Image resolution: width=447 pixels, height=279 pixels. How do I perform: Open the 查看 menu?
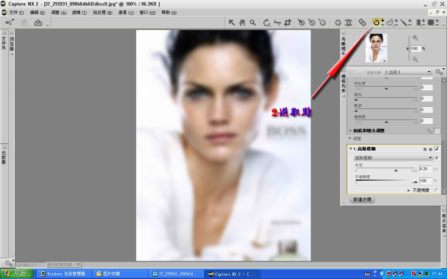click(126, 13)
